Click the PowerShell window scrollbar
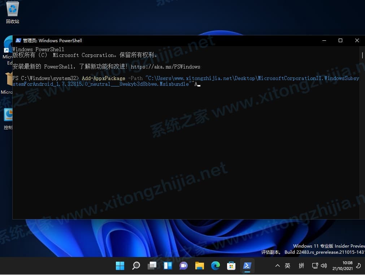The height and width of the screenshot is (275, 365). coord(362,55)
